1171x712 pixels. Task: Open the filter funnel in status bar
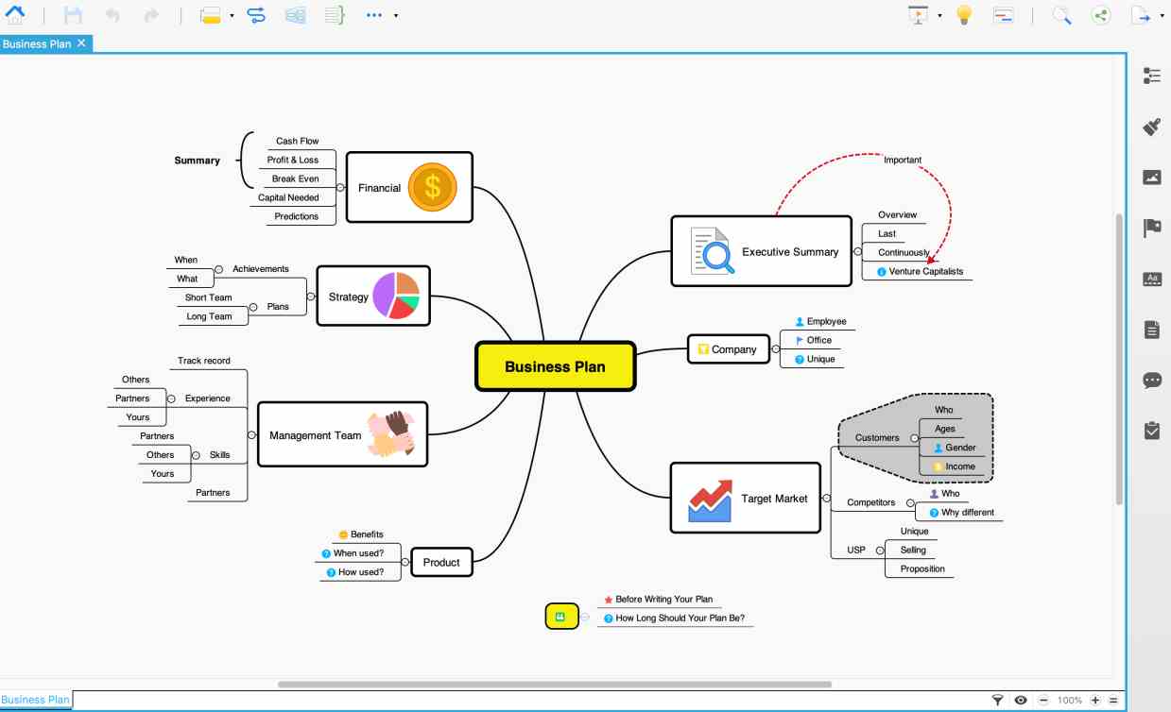(997, 700)
